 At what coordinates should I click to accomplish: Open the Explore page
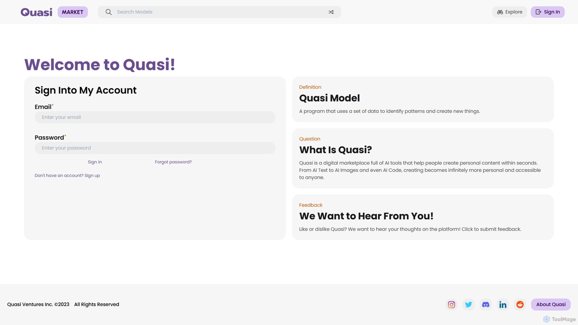point(509,12)
